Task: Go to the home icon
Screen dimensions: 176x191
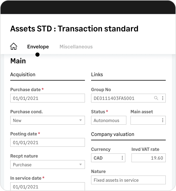Action: pyautogui.click(x=14, y=46)
